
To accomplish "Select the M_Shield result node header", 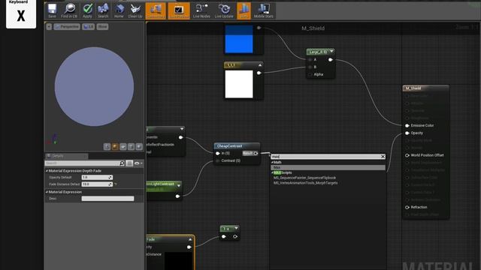I will 426,88.
